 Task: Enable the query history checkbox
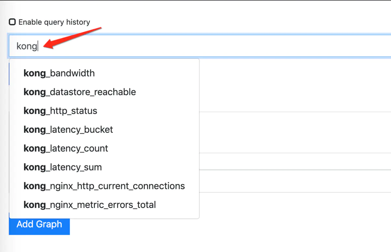(12, 22)
